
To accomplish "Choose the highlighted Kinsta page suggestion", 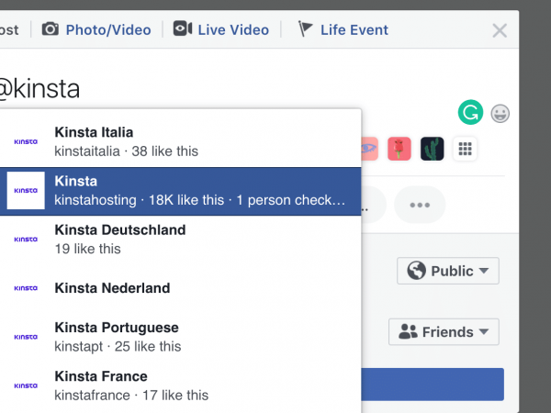I will 179,190.
